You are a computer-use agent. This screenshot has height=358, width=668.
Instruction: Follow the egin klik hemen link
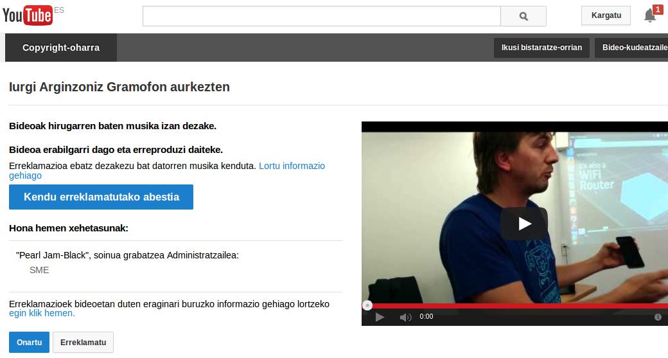coord(42,313)
